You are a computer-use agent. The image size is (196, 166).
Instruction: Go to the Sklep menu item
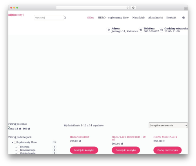point(91,18)
